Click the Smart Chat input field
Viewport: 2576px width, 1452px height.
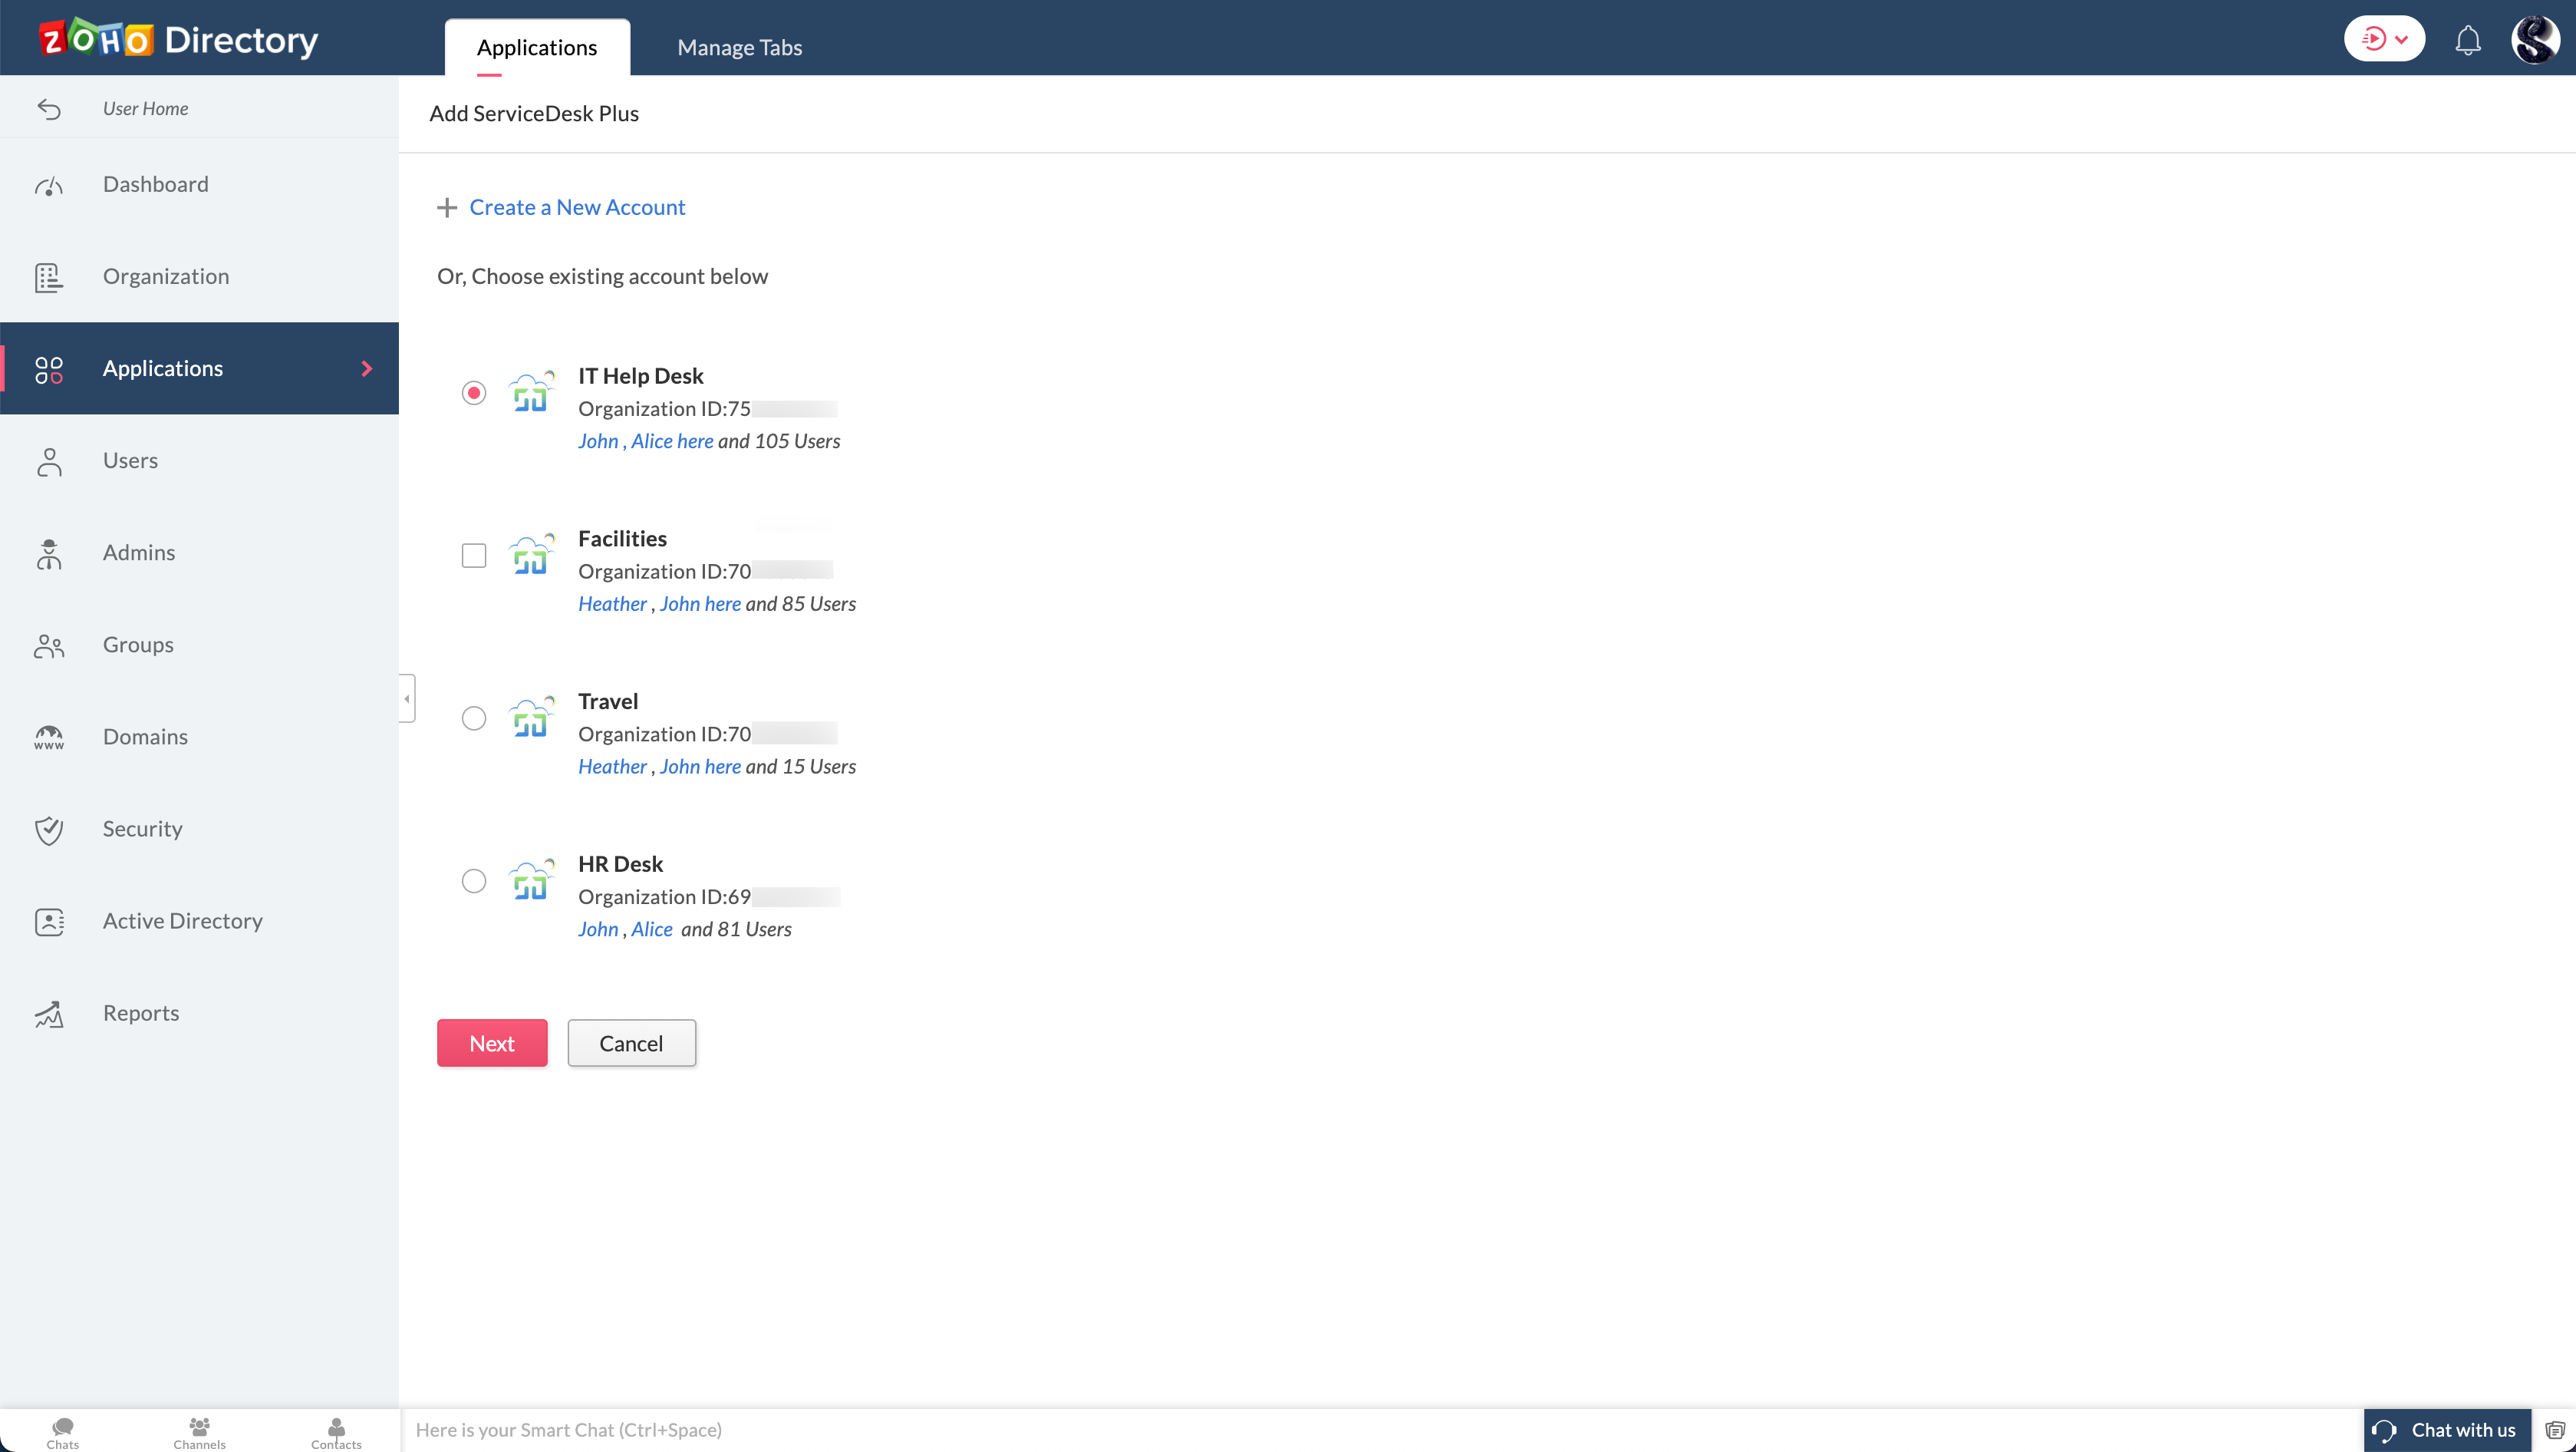tap(1380, 1430)
